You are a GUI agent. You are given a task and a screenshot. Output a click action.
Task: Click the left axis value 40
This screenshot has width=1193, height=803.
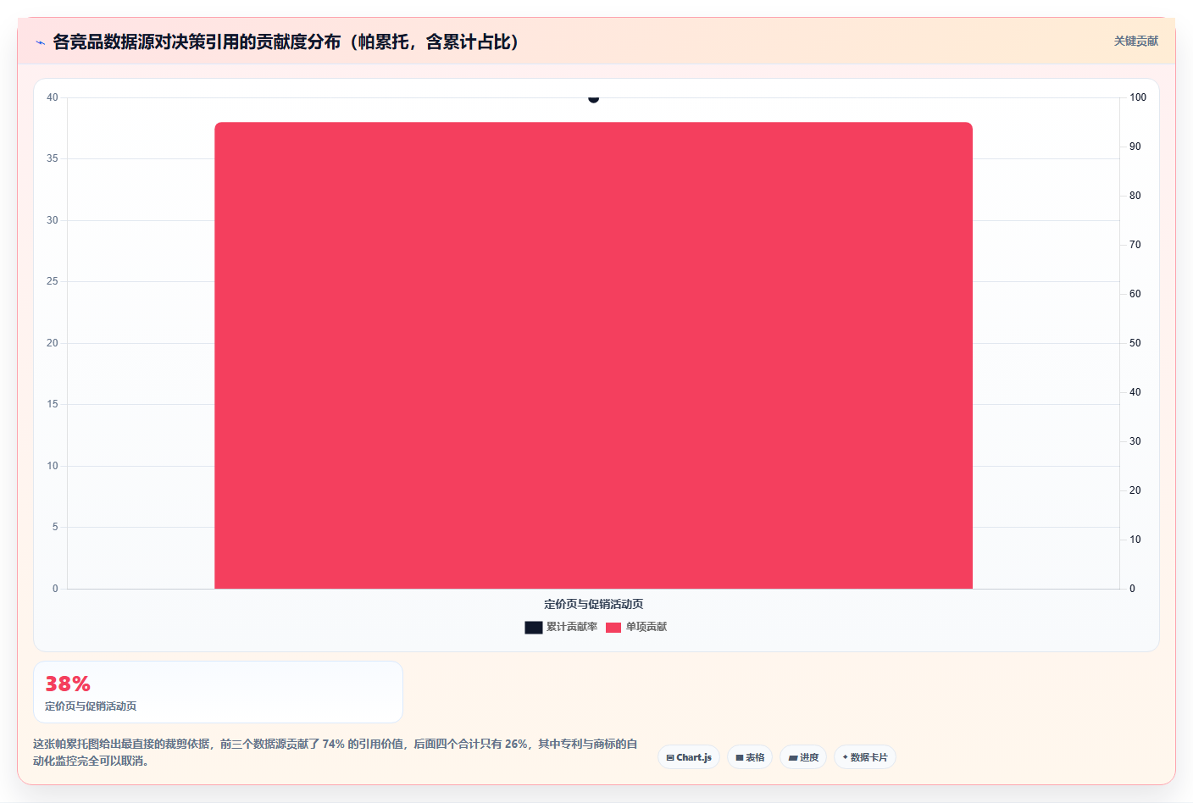(x=53, y=97)
